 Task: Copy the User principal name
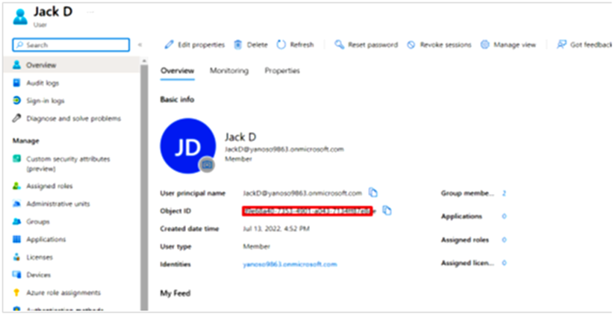tap(373, 193)
